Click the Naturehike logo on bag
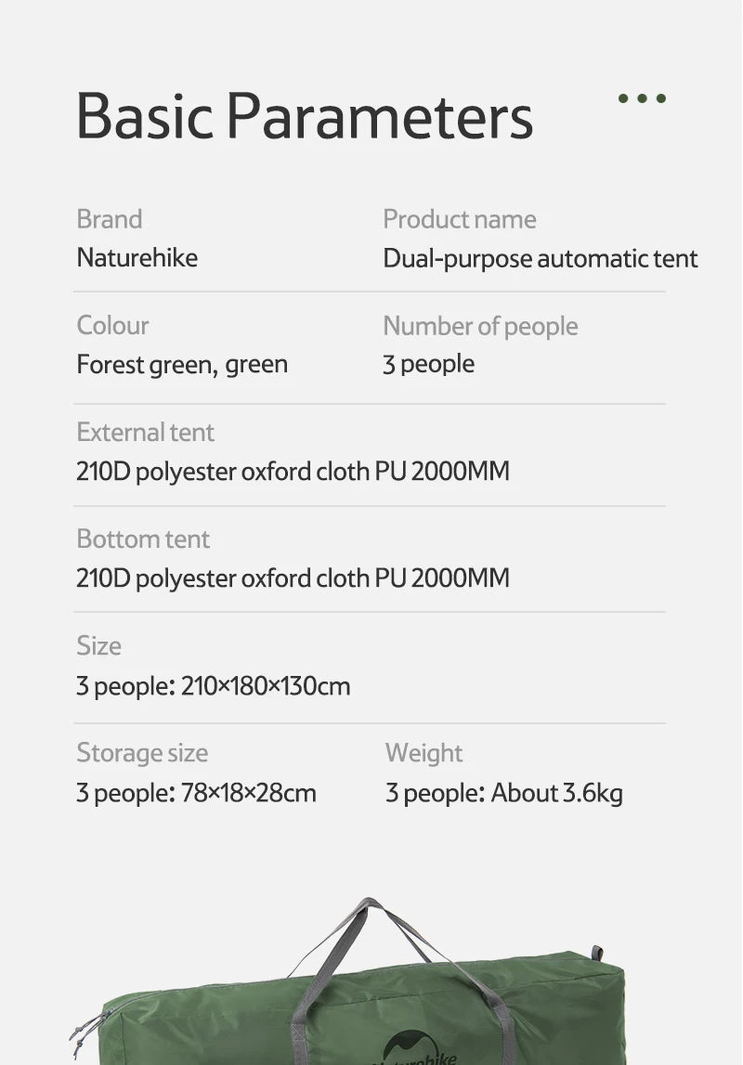Viewport: 743px width, 1065px height. (420, 1049)
